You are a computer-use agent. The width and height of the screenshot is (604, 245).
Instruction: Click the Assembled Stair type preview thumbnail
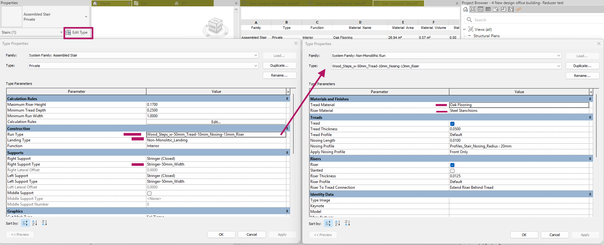pos(12,17)
